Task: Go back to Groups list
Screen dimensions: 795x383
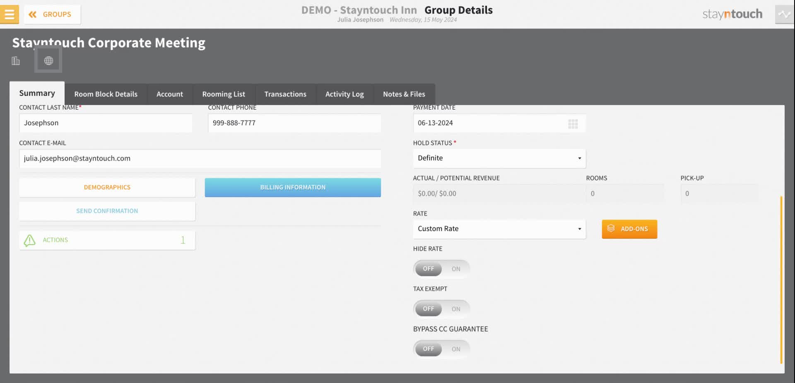Action: [52, 14]
